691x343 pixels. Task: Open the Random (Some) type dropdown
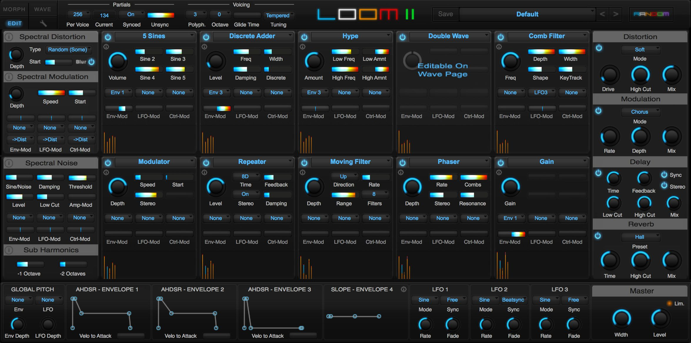coord(68,50)
